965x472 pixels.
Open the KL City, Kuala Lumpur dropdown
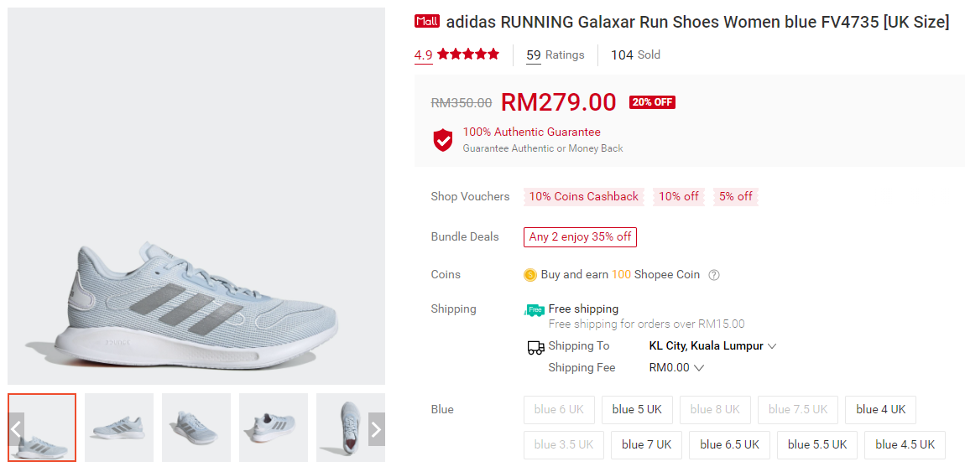[712, 346]
